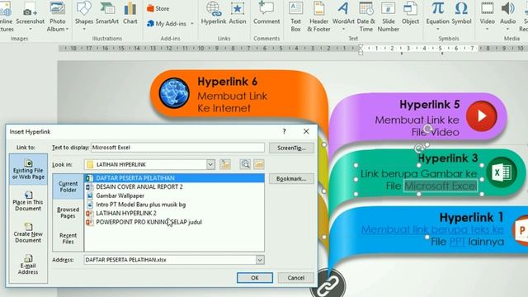
Task: Expand the Look in folder dropdown
Action: (210, 164)
